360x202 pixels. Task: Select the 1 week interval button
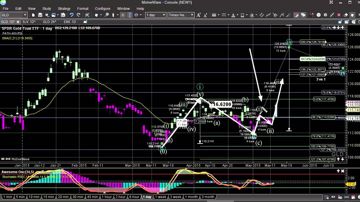(161, 197)
